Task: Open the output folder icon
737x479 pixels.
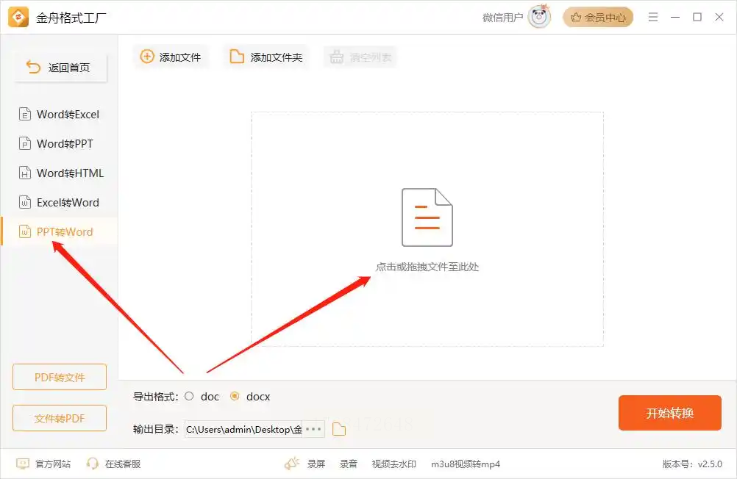Action: coord(339,429)
